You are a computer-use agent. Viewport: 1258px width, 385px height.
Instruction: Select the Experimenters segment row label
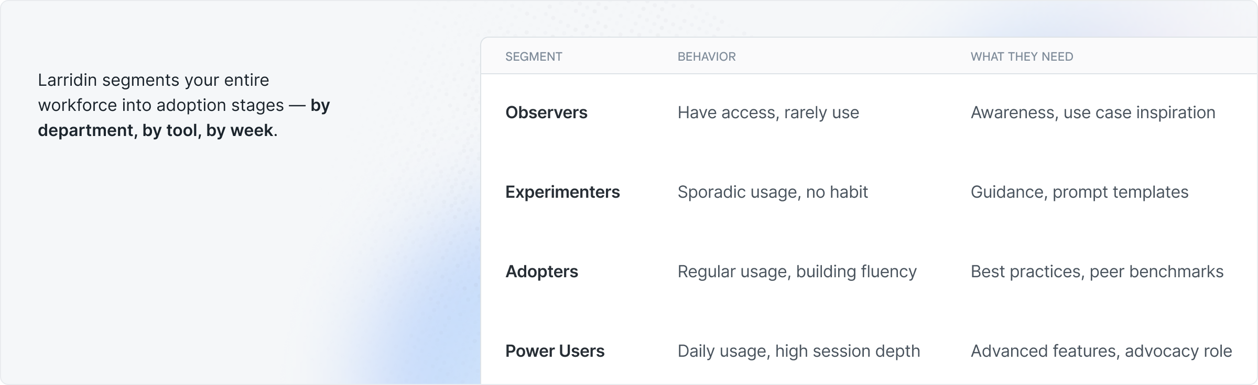pyautogui.click(x=562, y=192)
